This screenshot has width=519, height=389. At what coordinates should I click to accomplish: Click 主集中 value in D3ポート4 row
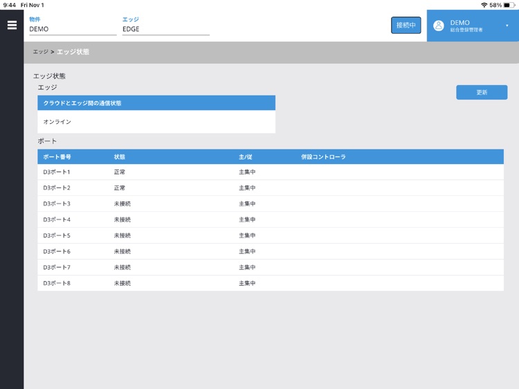click(247, 220)
